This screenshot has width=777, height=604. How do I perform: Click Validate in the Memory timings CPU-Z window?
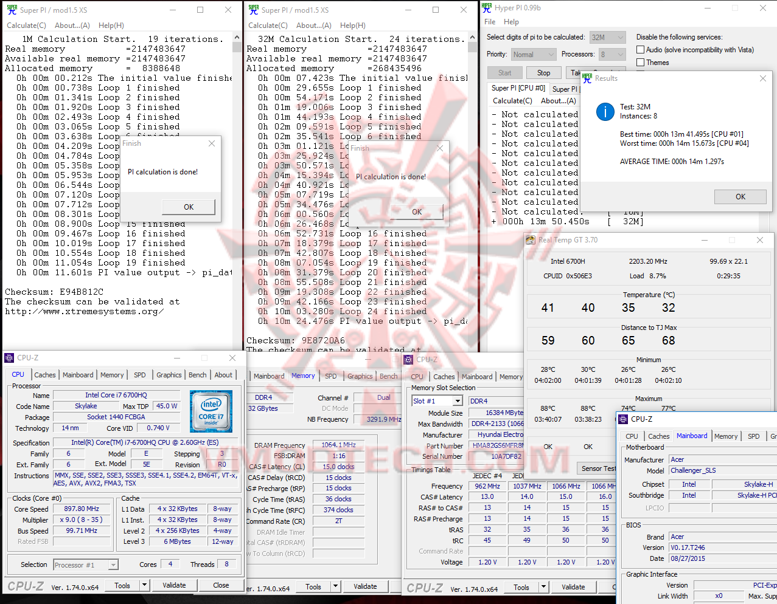[365, 586]
